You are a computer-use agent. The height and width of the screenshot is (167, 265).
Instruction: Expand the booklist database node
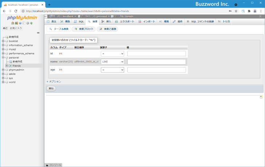click(x=3, y=41)
